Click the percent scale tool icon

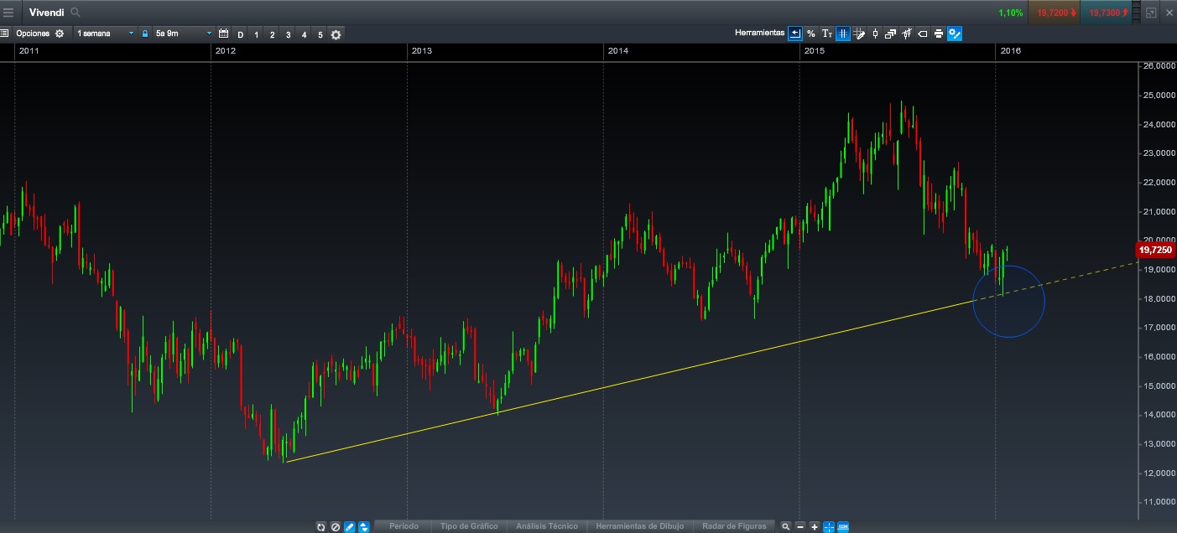810,34
